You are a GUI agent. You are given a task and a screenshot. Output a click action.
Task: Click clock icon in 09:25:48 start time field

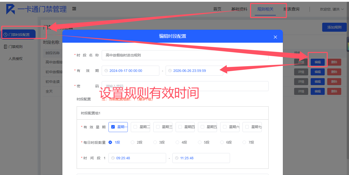tap(113, 158)
